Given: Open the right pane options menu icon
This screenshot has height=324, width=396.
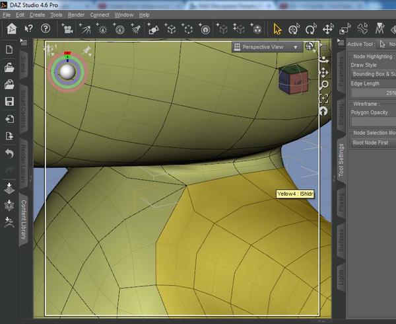Looking at the screenshot, I should click(x=341, y=42).
